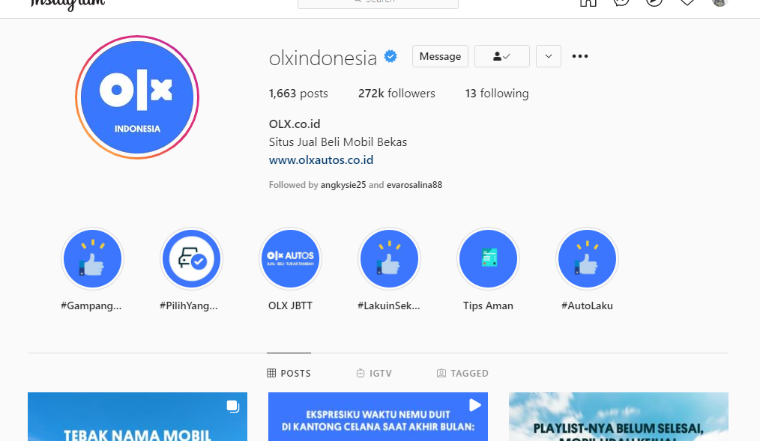
Task: Toggle the following status button
Action: pos(501,56)
